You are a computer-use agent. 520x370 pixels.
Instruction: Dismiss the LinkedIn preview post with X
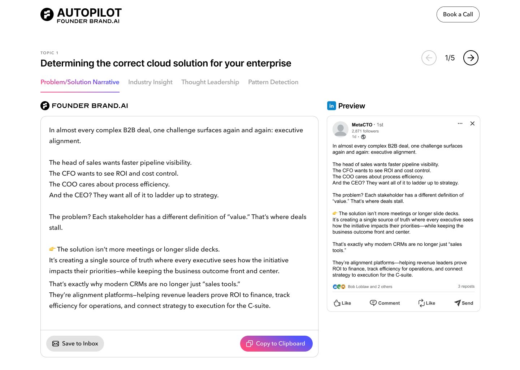point(472,124)
